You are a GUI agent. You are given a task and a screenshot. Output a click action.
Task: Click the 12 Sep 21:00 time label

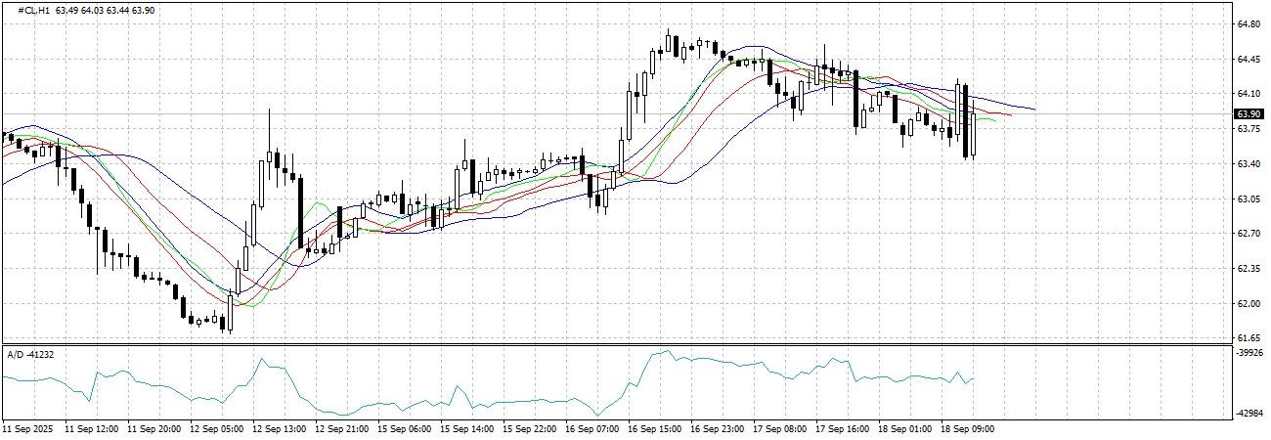[x=341, y=429]
